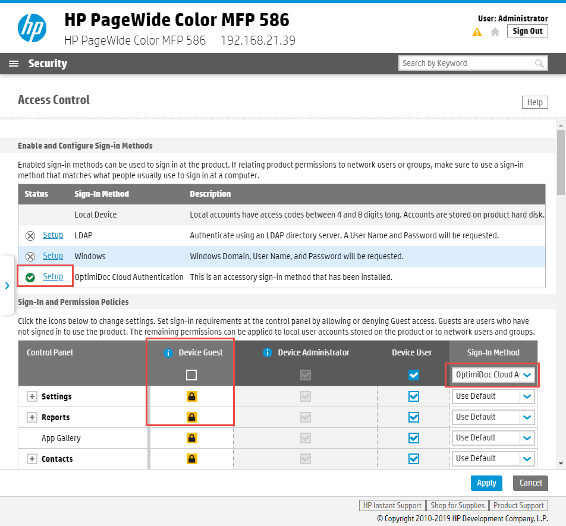Open the OptimiDoc Cloud sign-in method dropdown
This screenshot has height=526, width=566.
pyautogui.click(x=493, y=375)
